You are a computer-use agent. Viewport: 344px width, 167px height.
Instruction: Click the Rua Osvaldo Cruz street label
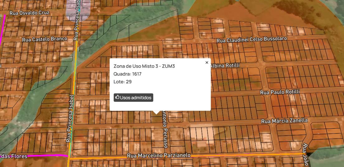(x=29, y=13)
